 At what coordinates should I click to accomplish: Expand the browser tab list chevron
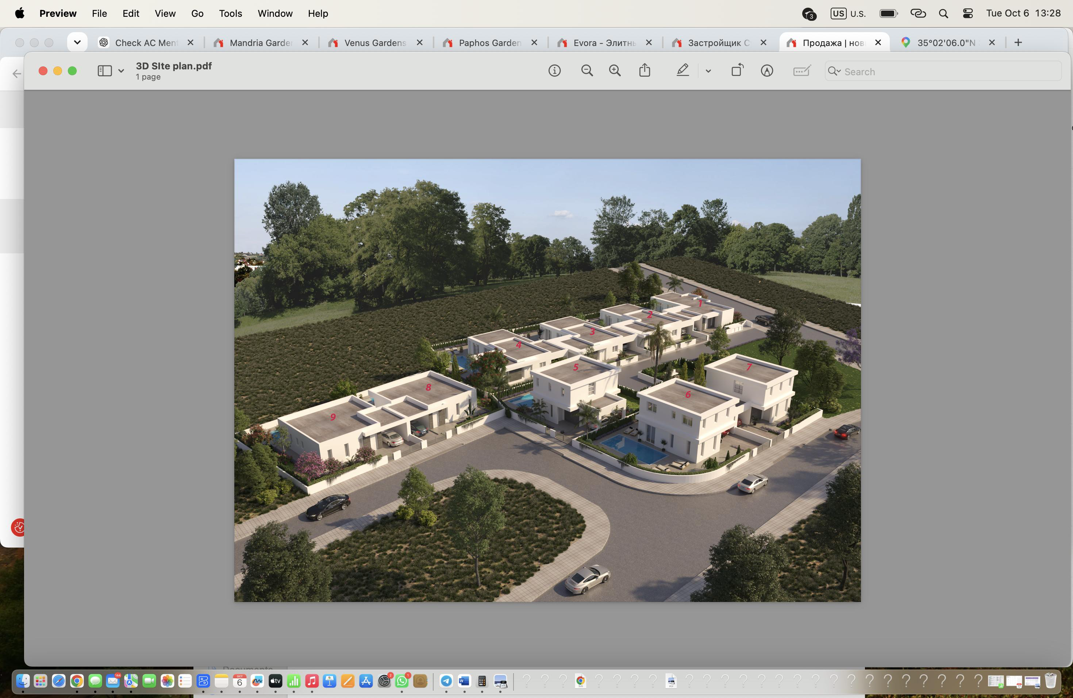click(77, 42)
